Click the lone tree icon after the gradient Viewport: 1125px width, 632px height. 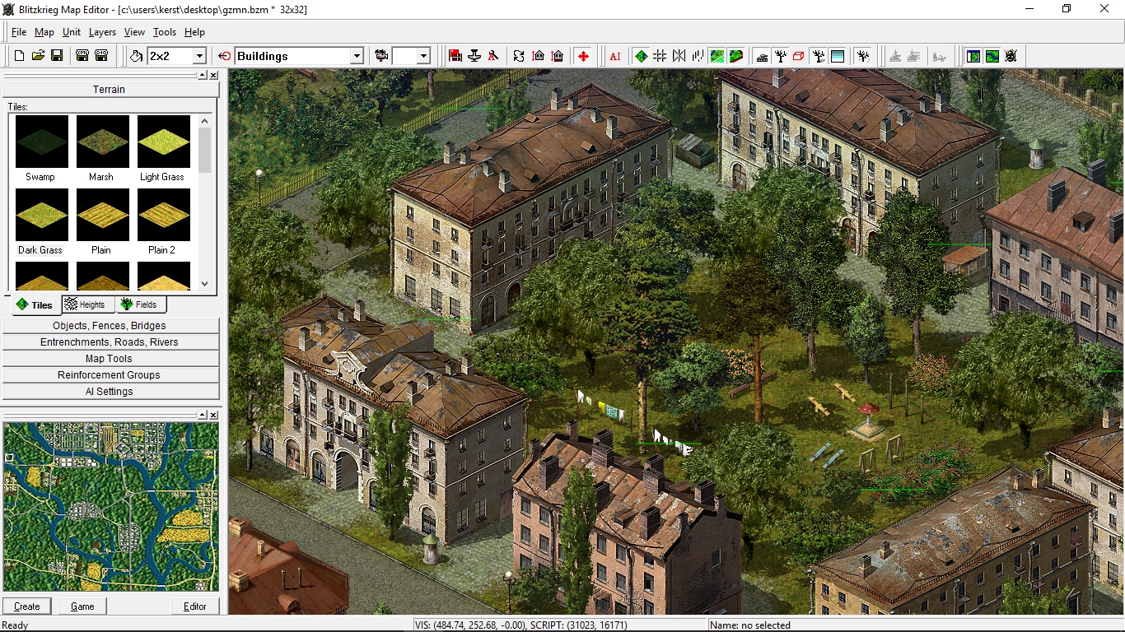click(x=863, y=56)
